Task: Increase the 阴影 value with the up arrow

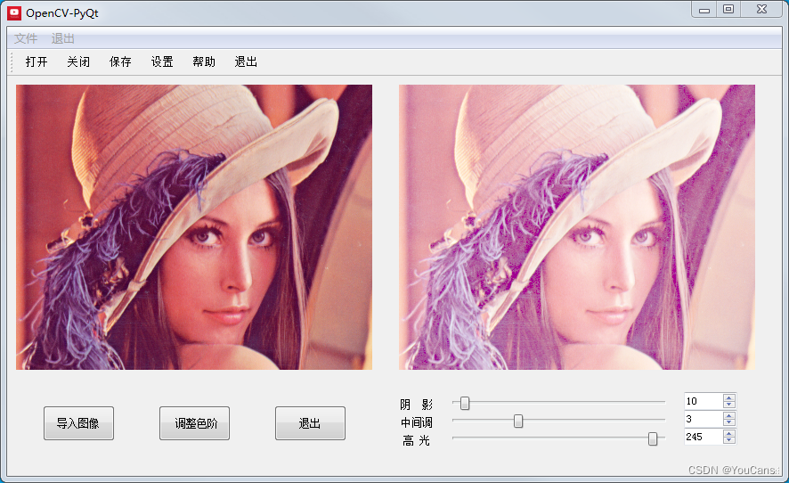Action: coord(729,397)
